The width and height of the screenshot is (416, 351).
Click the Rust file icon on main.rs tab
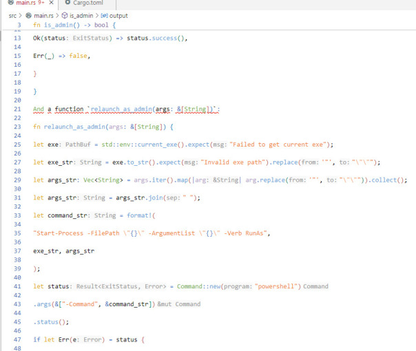[x=11, y=3]
